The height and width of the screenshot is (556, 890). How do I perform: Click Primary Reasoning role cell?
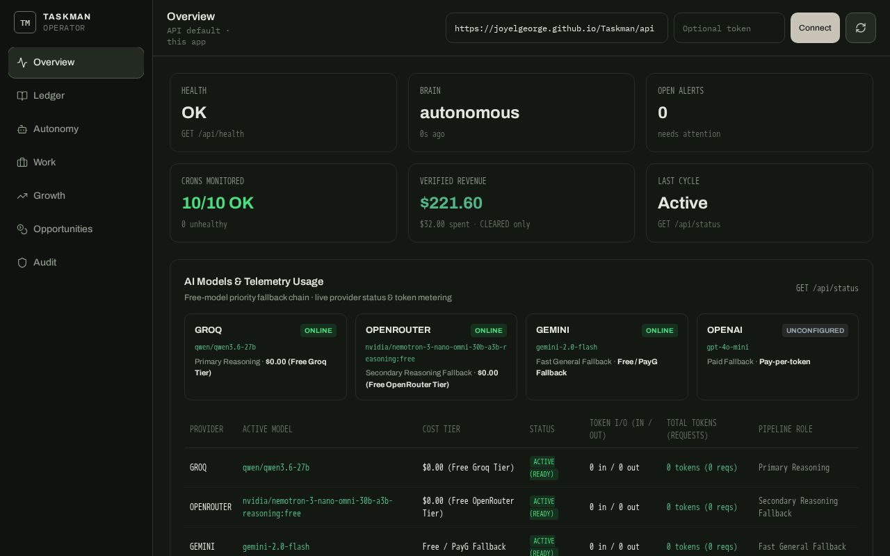794,468
